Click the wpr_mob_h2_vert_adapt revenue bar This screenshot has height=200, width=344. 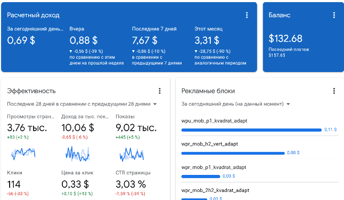coord(233,153)
